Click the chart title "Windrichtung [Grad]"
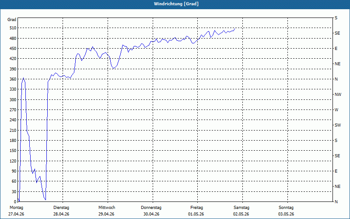The height and width of the screenshot is (219, 350). pyautogui.click(x=176, y=4)
